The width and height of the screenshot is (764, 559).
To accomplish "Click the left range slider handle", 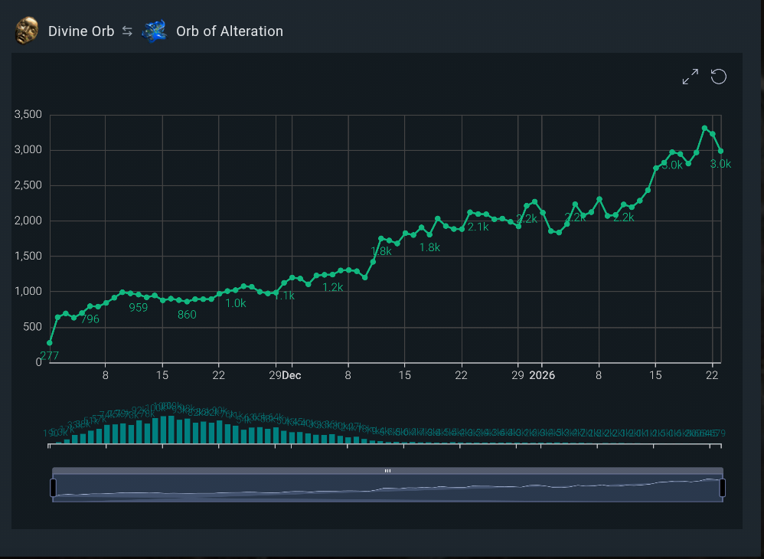I will click(53, 488).
